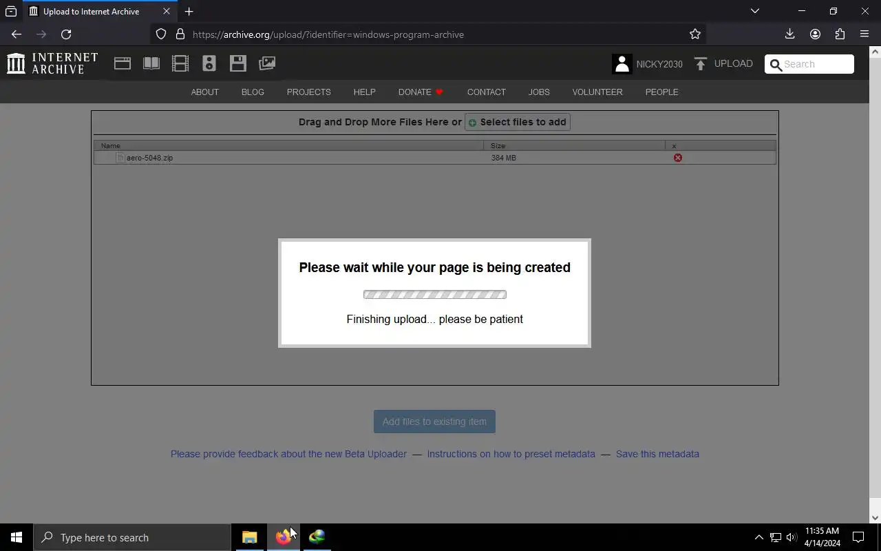Click the Name column header
This screenshot has height=551, width=881.
288,145
